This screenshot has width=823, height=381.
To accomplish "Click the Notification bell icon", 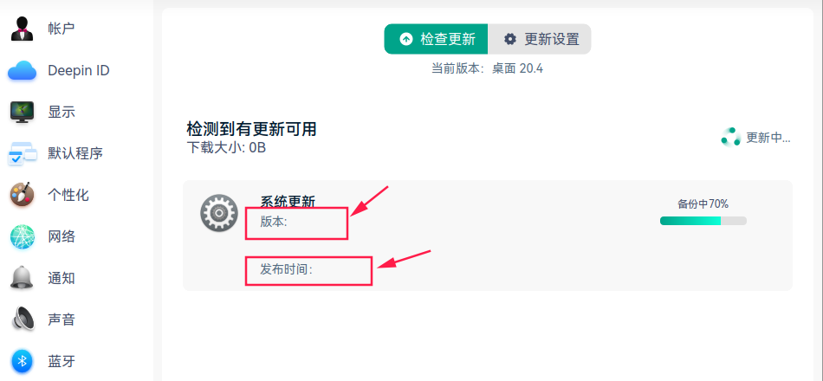I will coord(22,278).
